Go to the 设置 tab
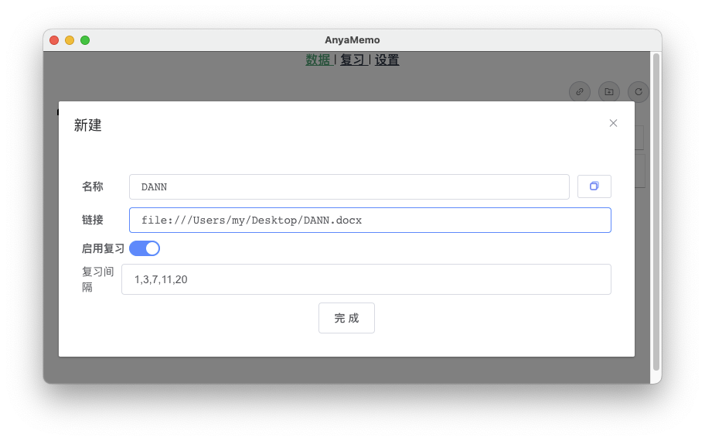The image size is (705, 441). point(387,60)
